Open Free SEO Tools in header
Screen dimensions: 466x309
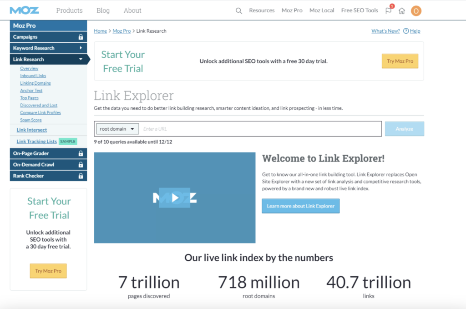360,10
